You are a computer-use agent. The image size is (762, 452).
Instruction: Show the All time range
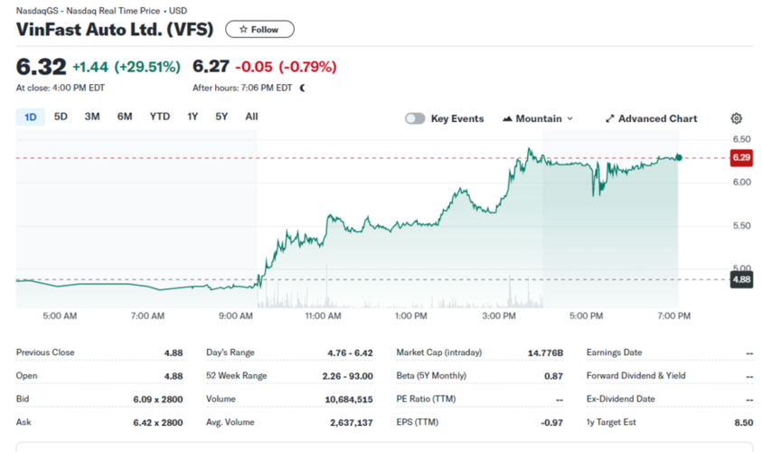(x=251, y=117)
